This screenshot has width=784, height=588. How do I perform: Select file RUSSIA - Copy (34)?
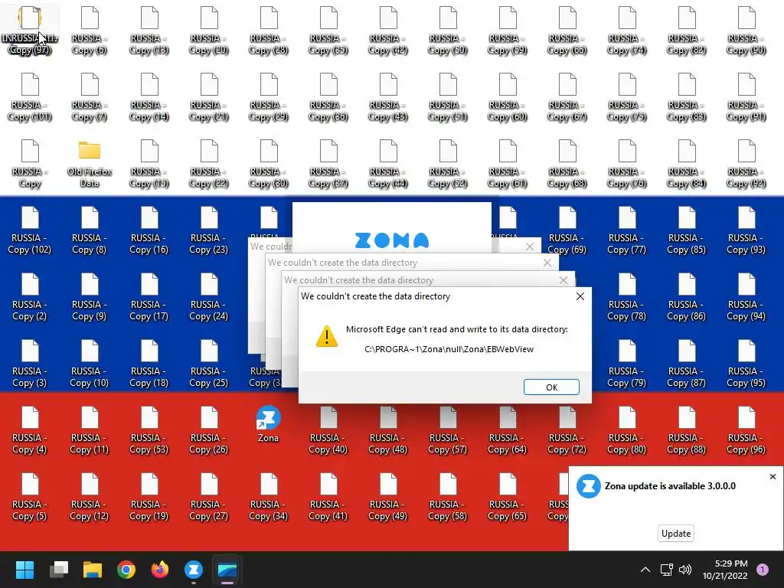tap(269, 496)
